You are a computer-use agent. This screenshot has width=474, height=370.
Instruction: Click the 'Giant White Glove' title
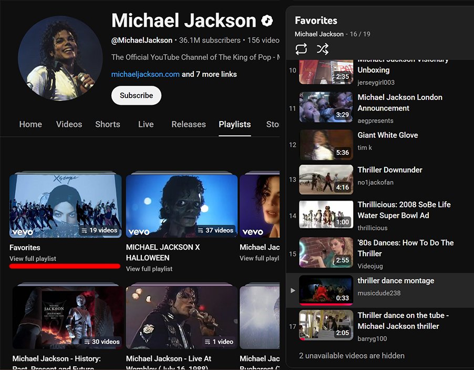[x=387, y=135]
